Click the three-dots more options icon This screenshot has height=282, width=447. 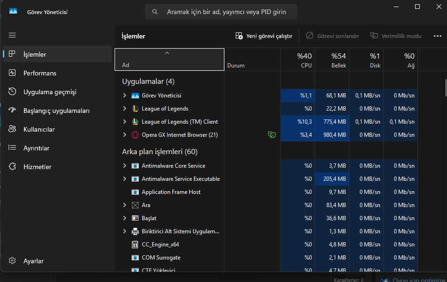pyautogui.click(x=438, y=36)
